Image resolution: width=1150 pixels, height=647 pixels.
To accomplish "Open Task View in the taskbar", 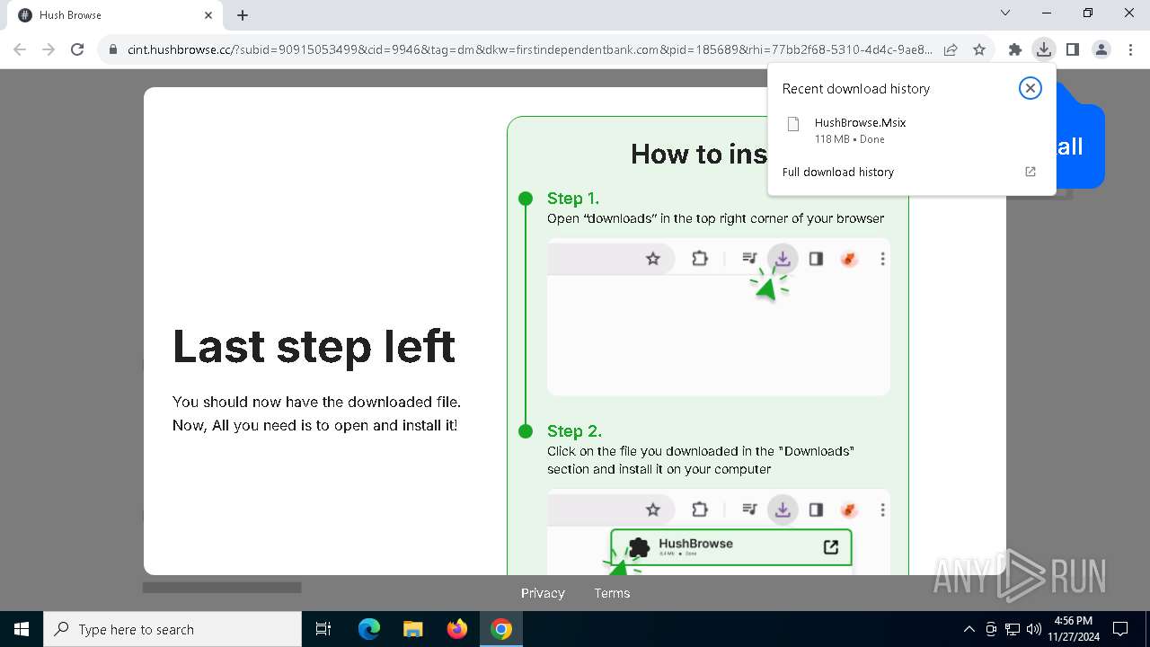I will click(323, 629).
